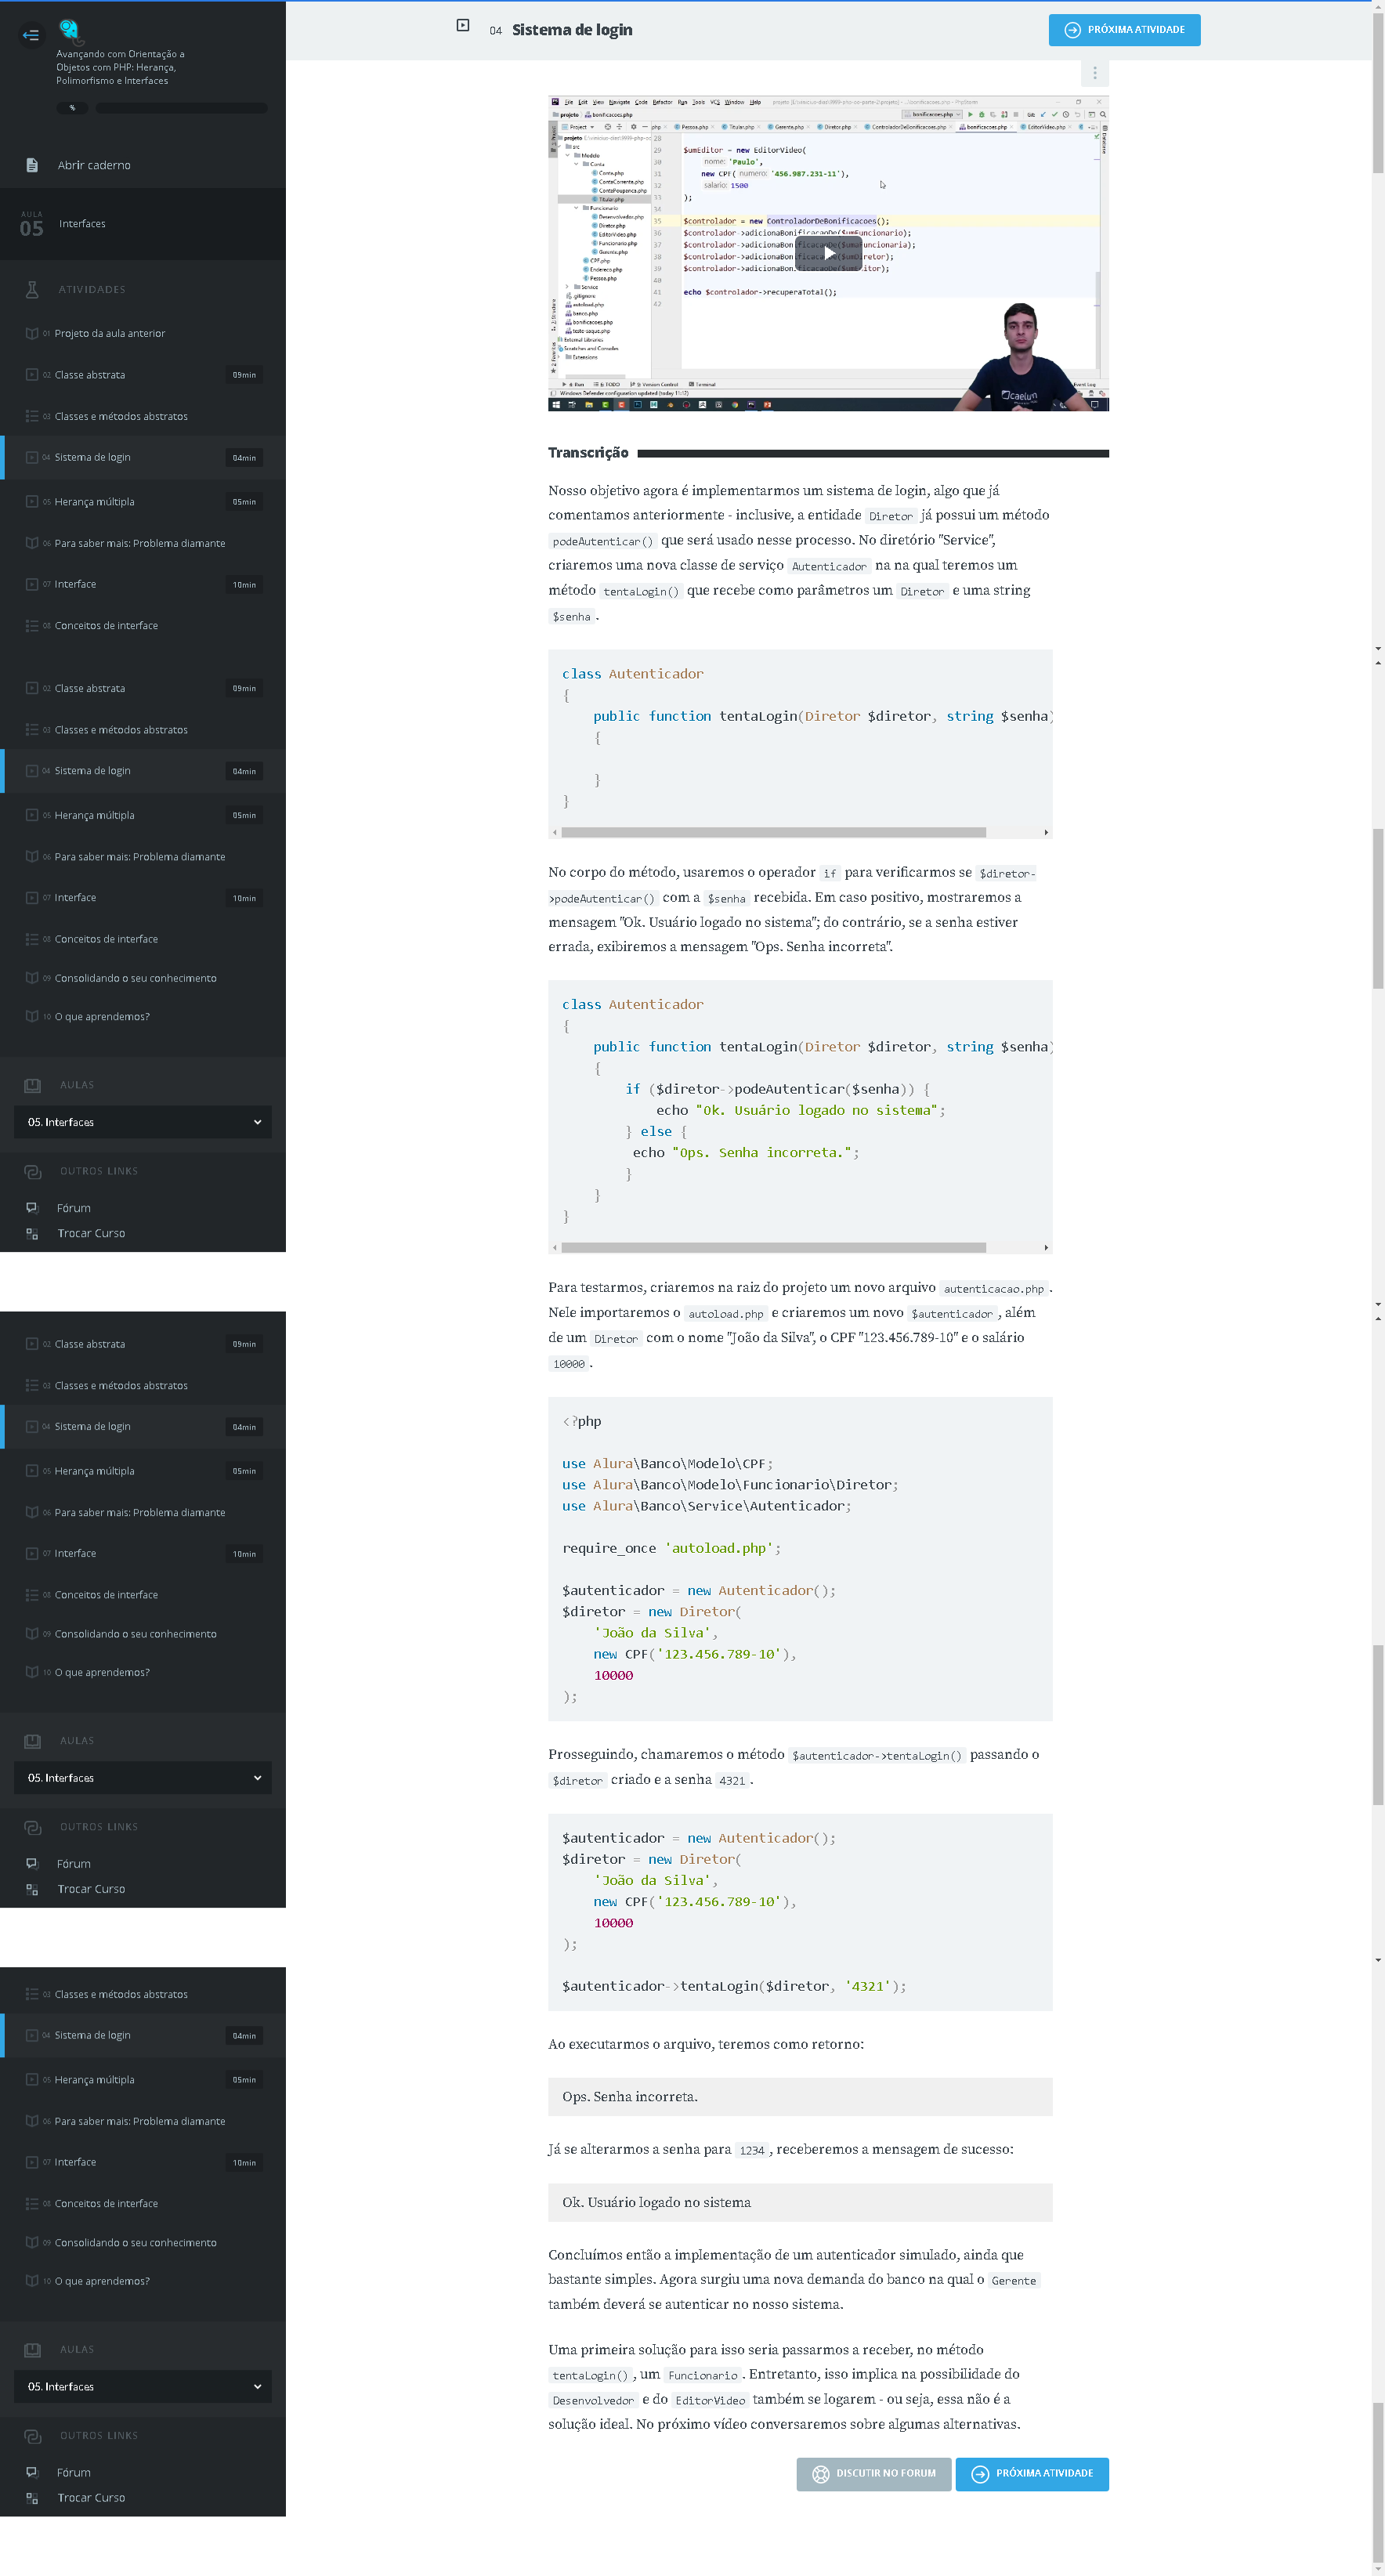Click the video icon beside the lesson title

tap(463, 26)
